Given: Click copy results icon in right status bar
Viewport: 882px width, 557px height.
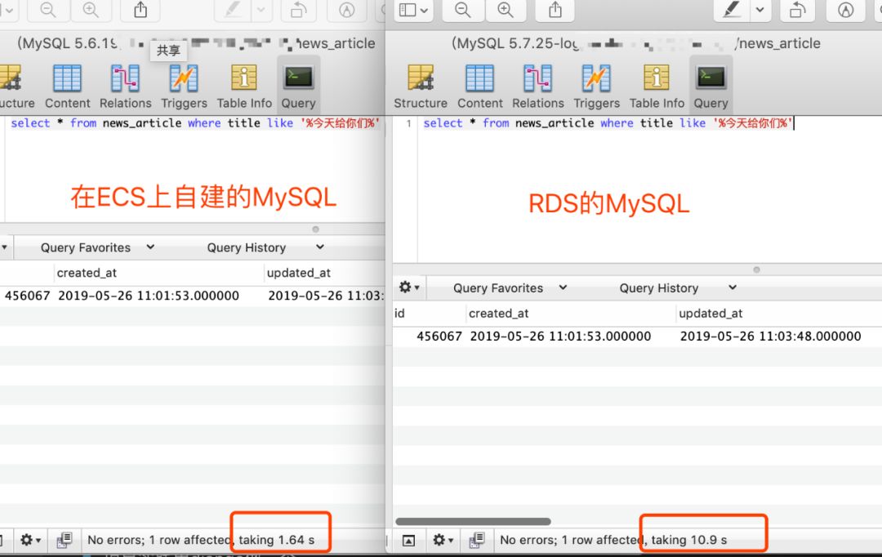Looking at the screenshot, I should tap(476, 540).
